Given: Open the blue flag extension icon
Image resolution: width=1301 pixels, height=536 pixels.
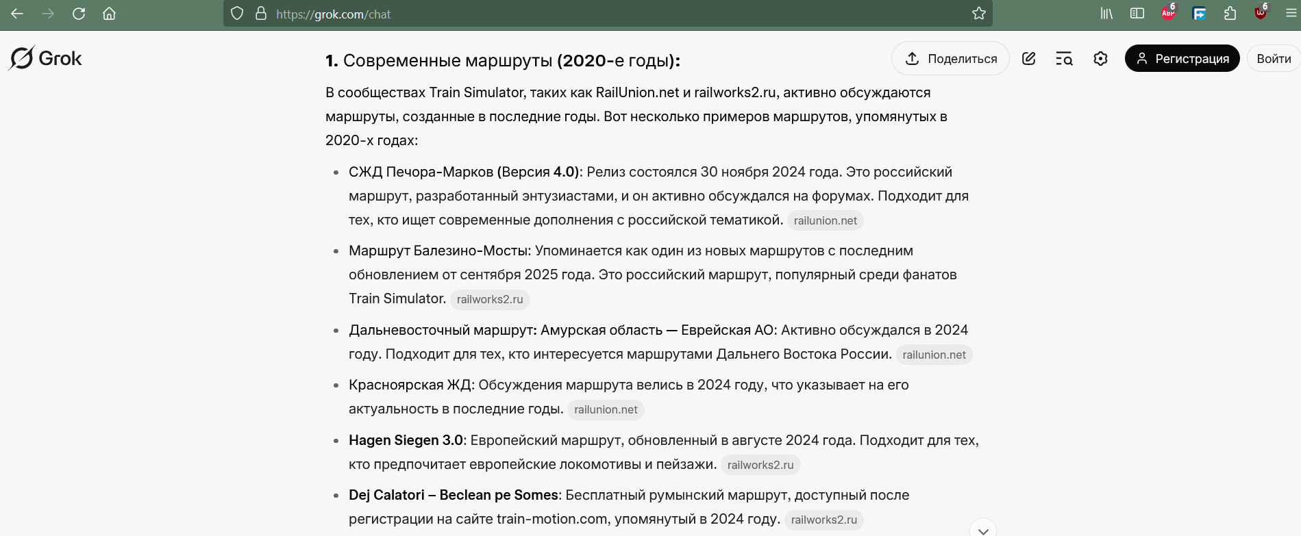Looking at the screenshot, I should tap(1200, 14).
